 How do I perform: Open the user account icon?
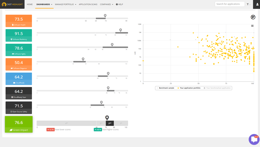coord(257,5)
